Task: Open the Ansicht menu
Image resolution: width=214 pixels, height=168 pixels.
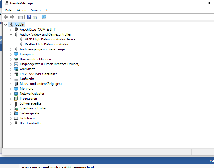Action: (x=36, y=10)
